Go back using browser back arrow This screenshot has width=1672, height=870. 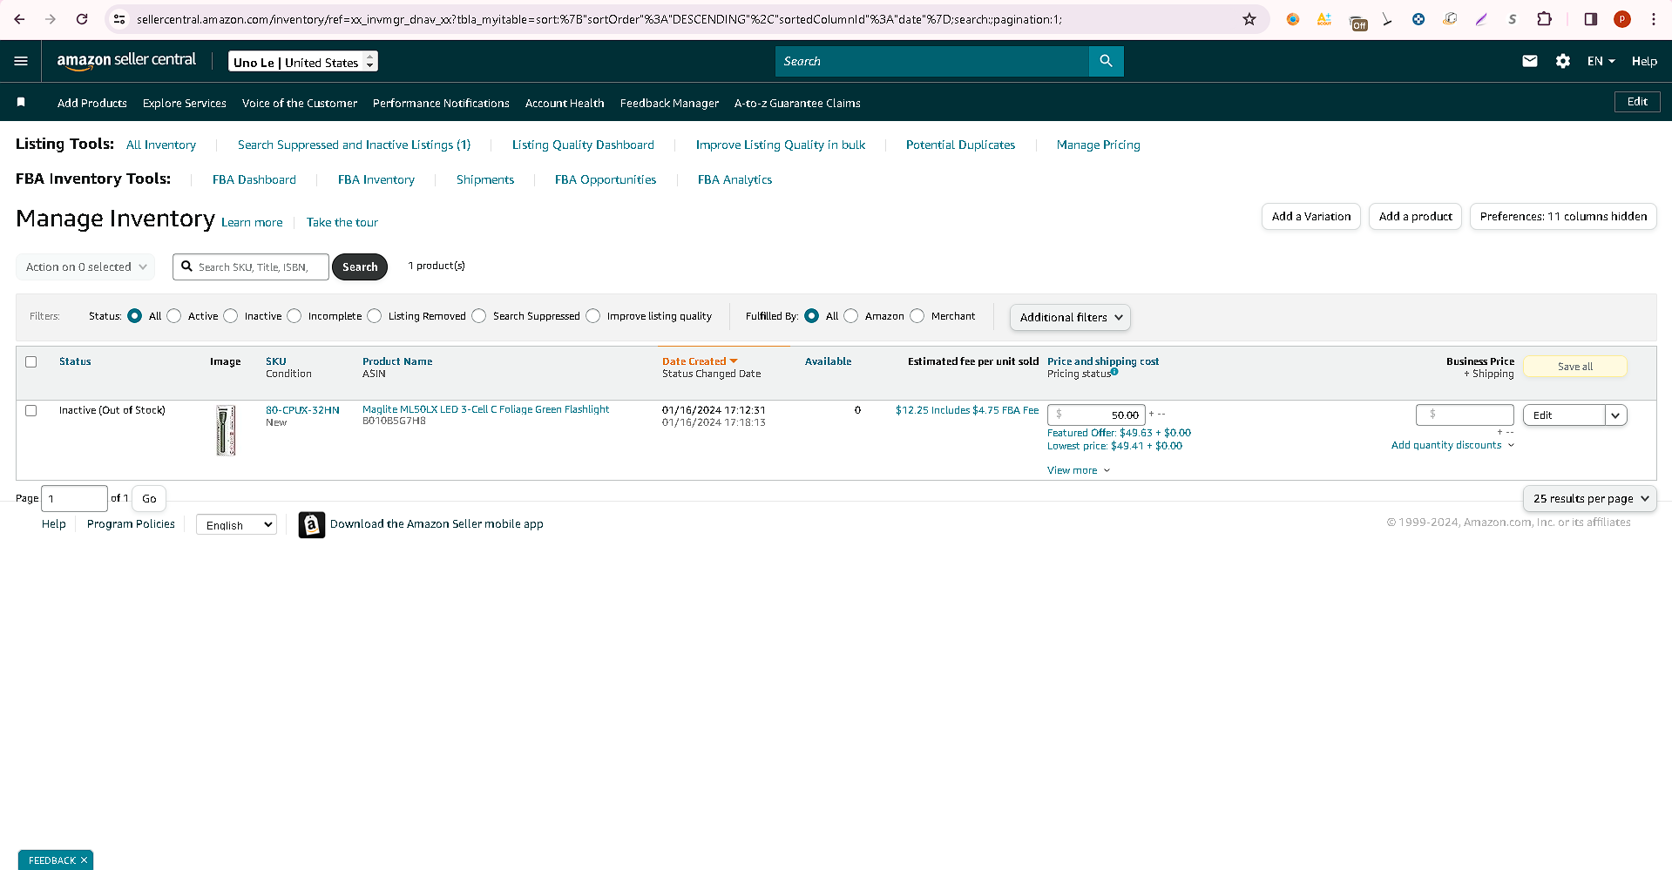pyautogui.click(x=19, y=19)
